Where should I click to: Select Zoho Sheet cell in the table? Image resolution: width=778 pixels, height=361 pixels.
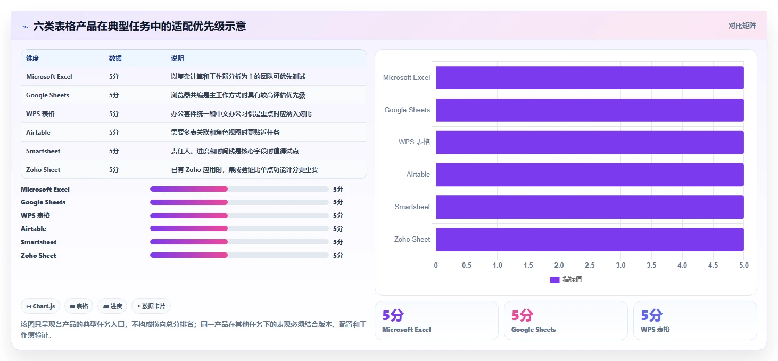(x=43, y=170)
